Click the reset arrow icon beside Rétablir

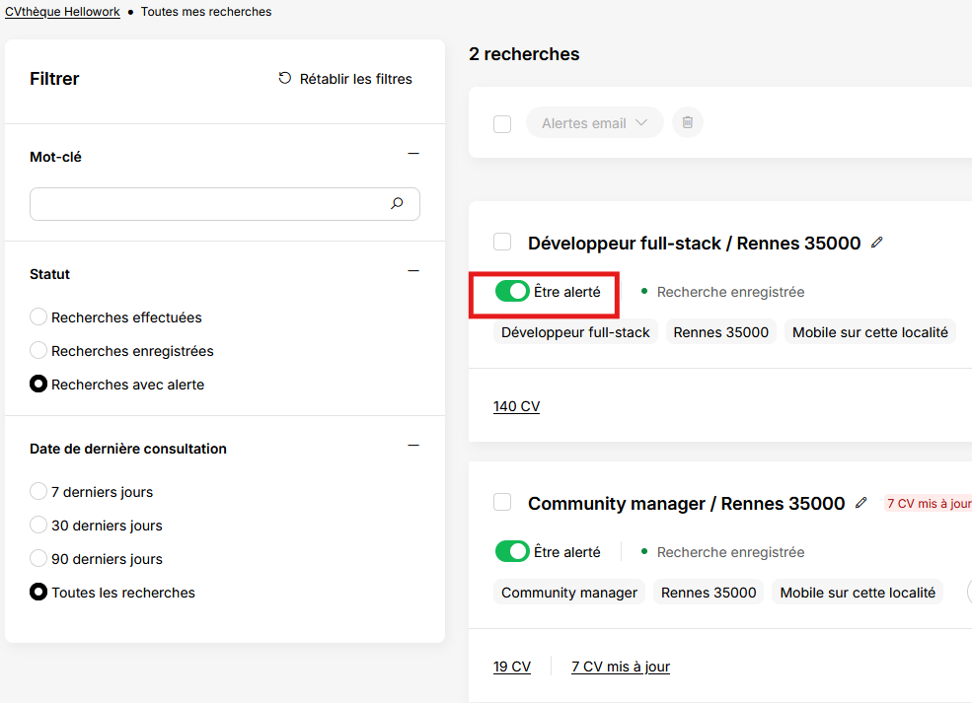[x=284, y=78]
